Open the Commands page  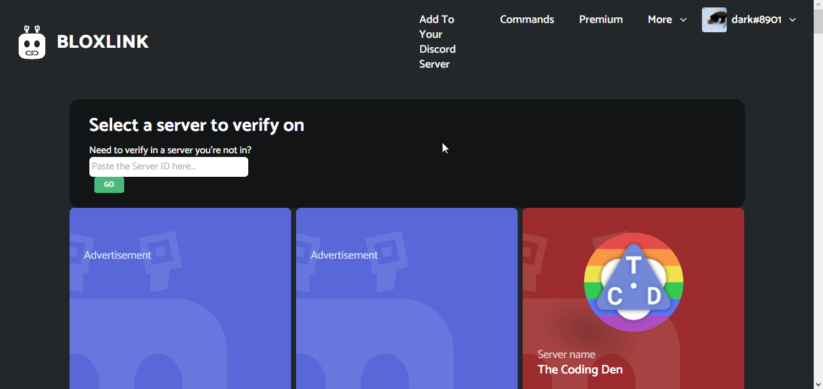[527, 19]
